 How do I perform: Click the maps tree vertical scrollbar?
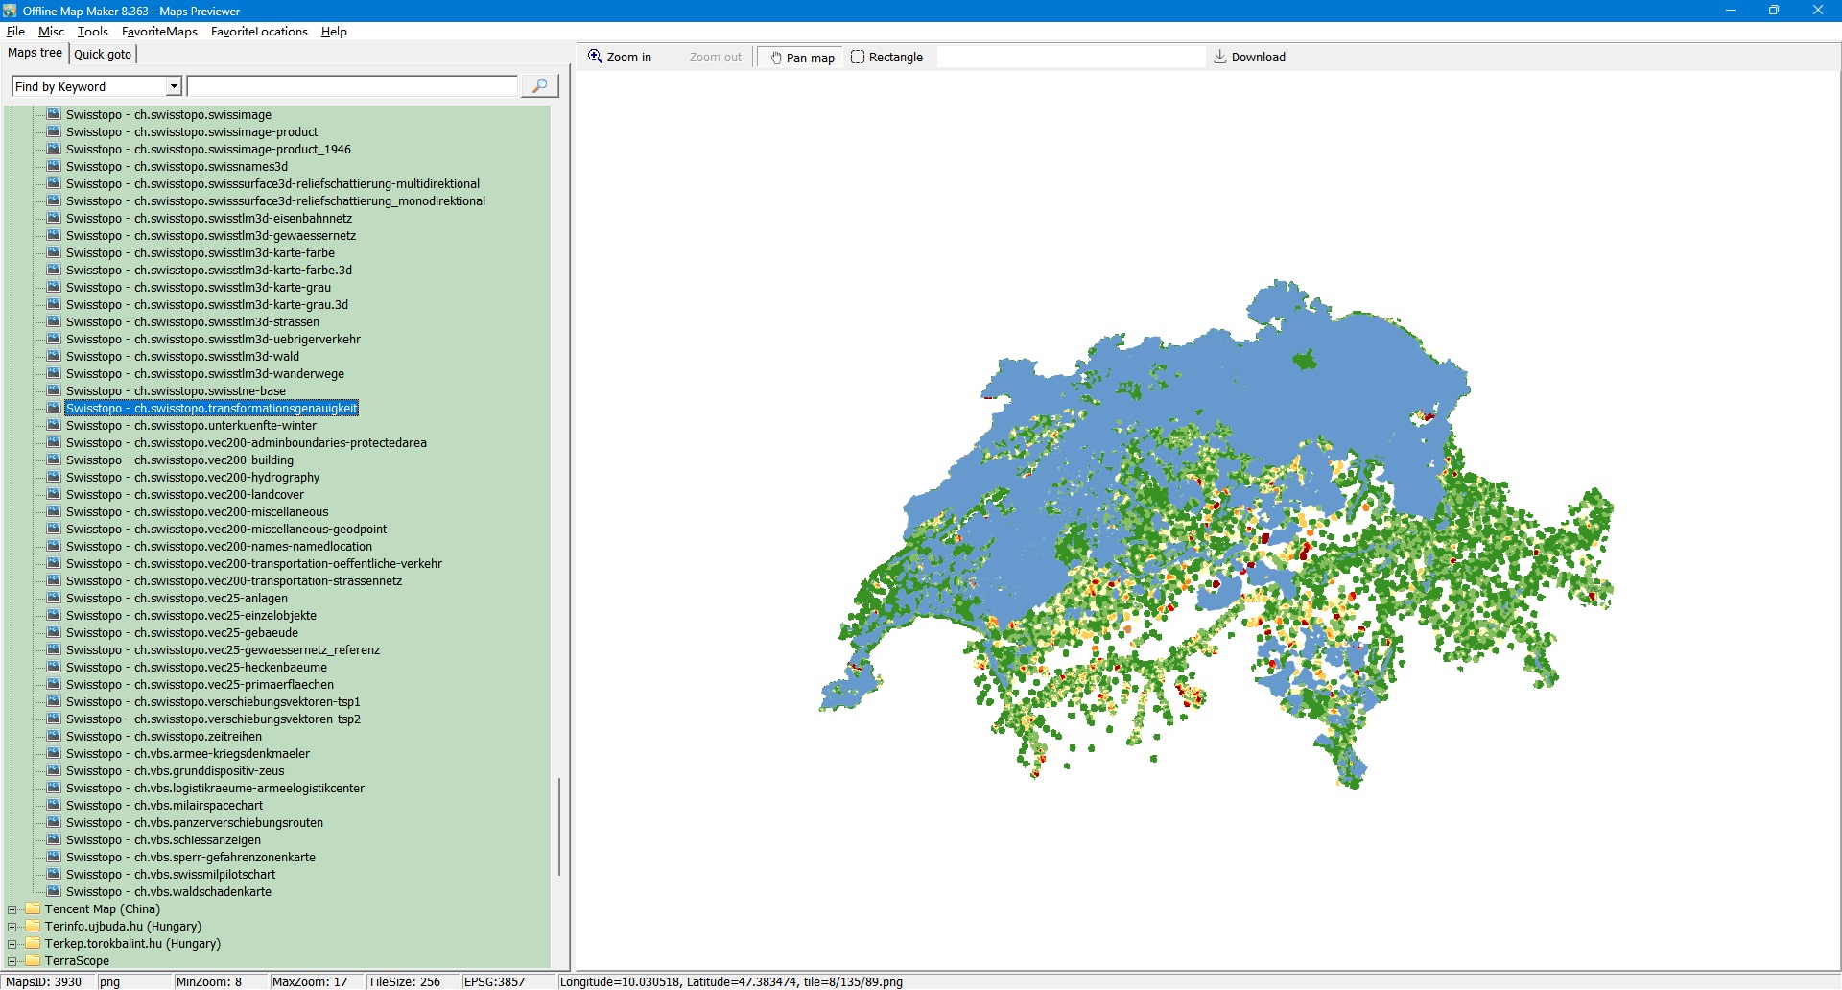click(x=558, y=825)
